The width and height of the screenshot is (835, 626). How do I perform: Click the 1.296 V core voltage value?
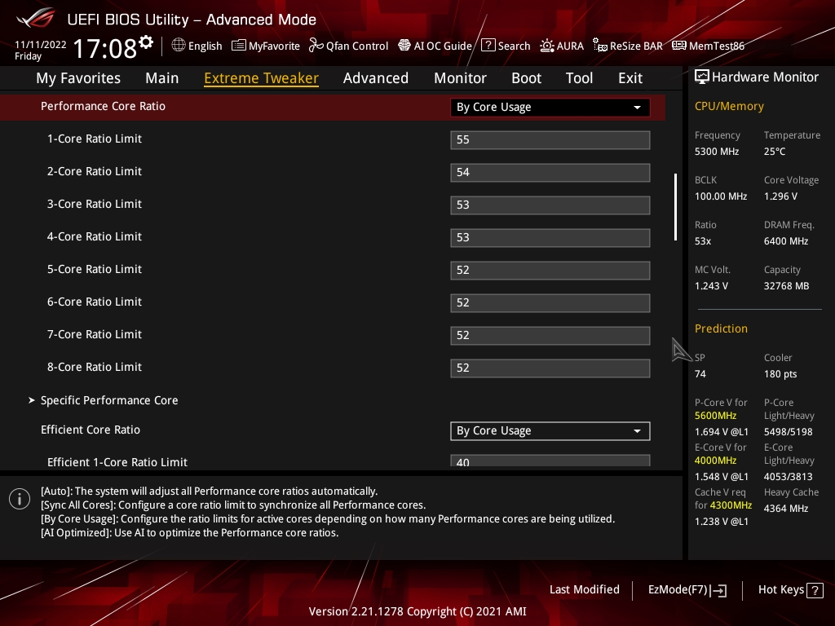point(780,196)
